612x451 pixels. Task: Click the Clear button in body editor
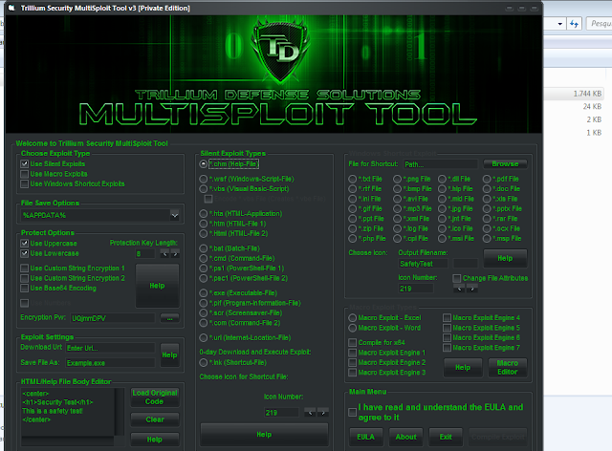coord(155,419)
